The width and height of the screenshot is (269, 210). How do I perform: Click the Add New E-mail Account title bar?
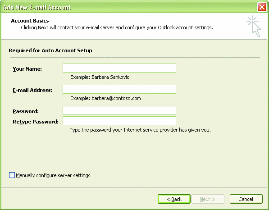[129, 7]
